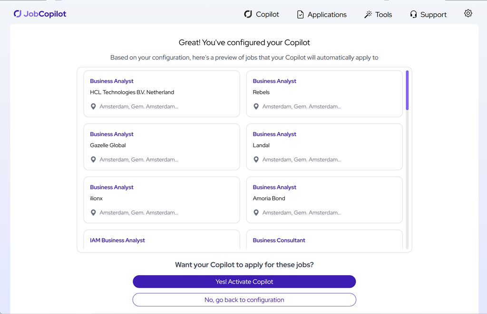Click company name Gazelle Global
487x314 pixels.
[108, 145]
